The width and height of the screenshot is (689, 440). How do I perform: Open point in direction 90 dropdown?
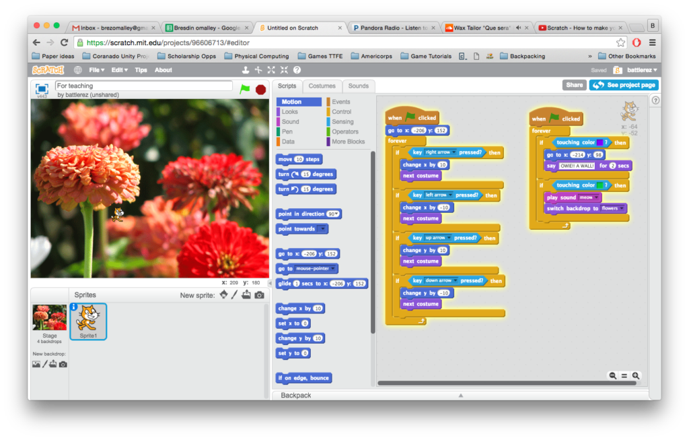click(x=333, y=214)
